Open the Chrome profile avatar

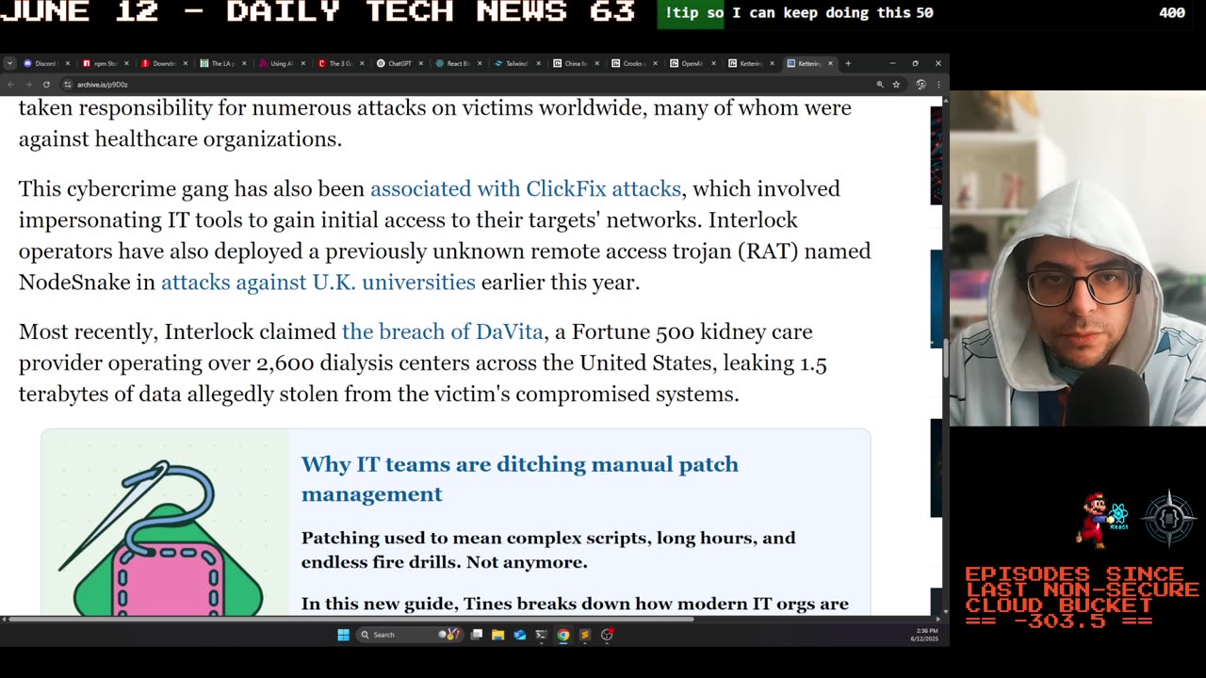921,84
